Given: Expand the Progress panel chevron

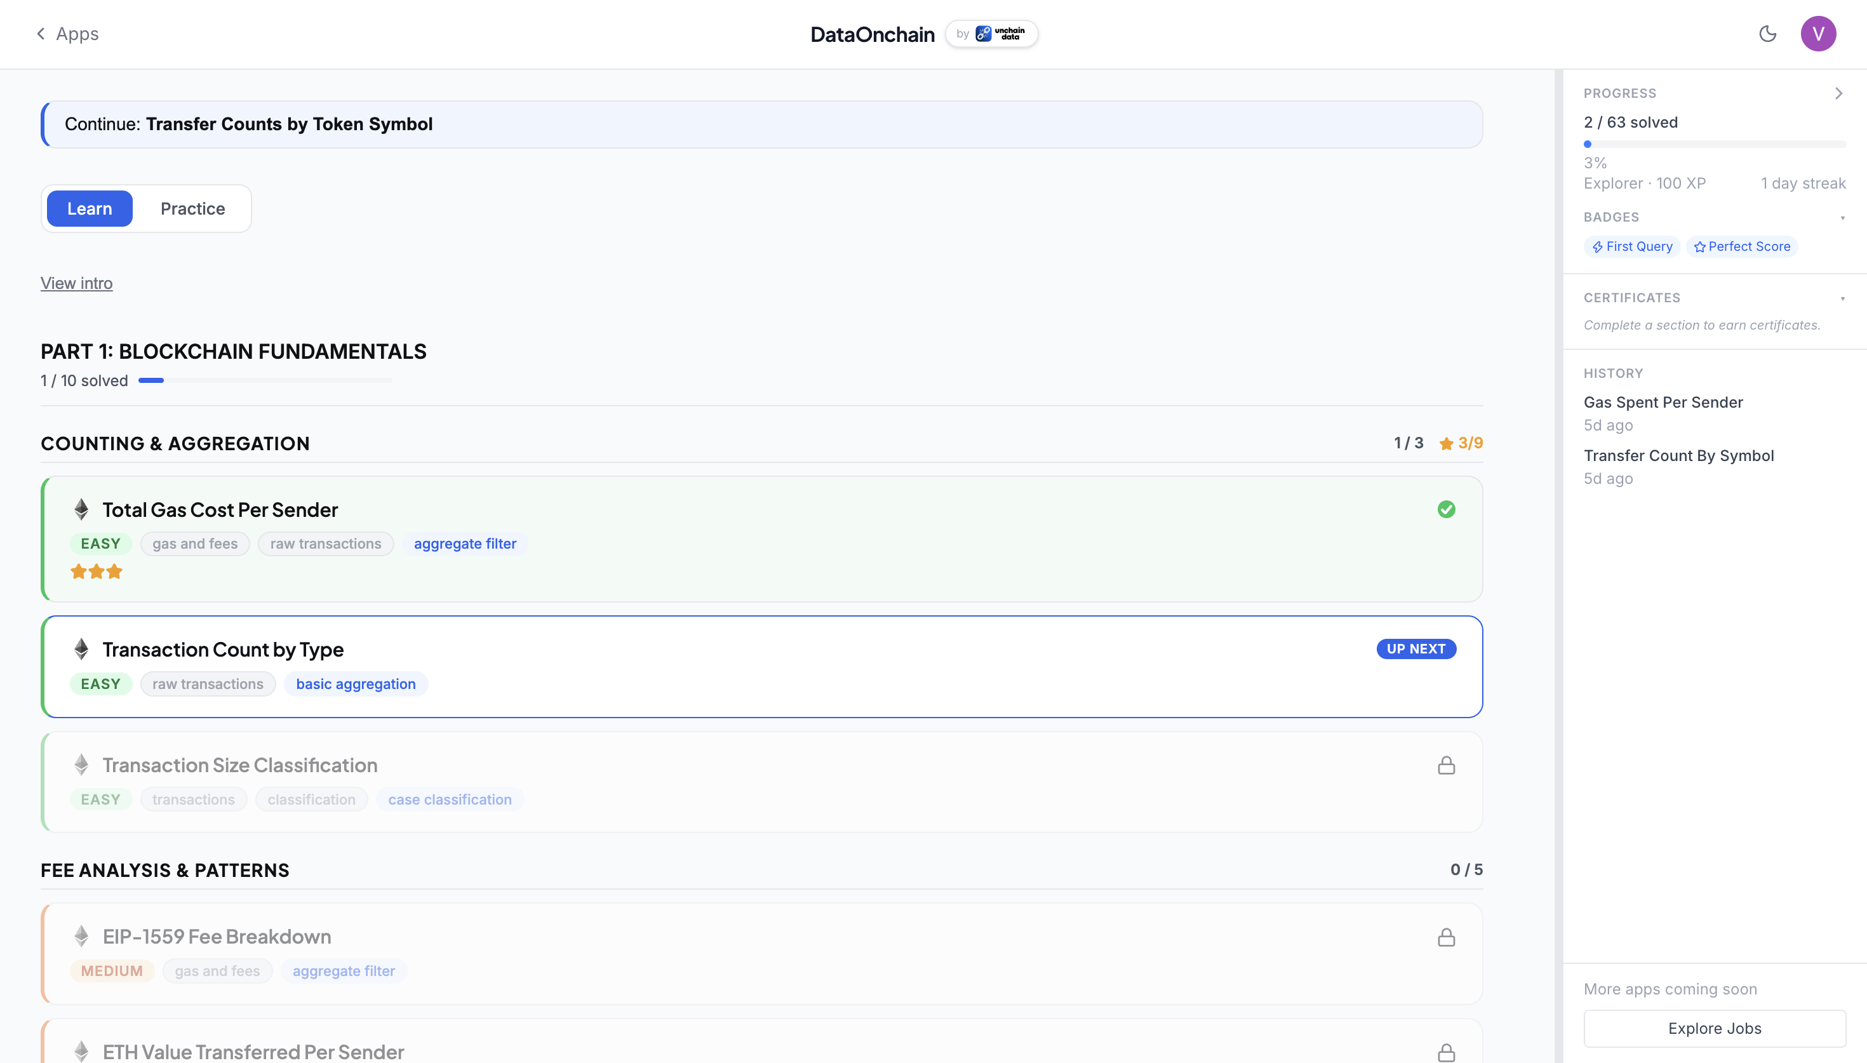Looking at the screenshot, I should [x=1838, y=93].
